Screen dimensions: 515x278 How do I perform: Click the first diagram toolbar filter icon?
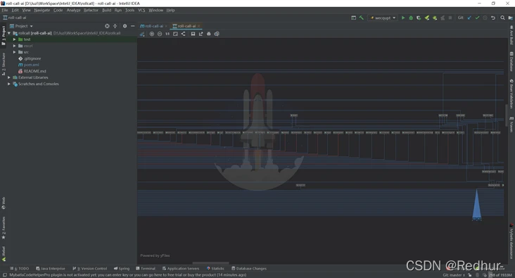[x=142, y=34]
